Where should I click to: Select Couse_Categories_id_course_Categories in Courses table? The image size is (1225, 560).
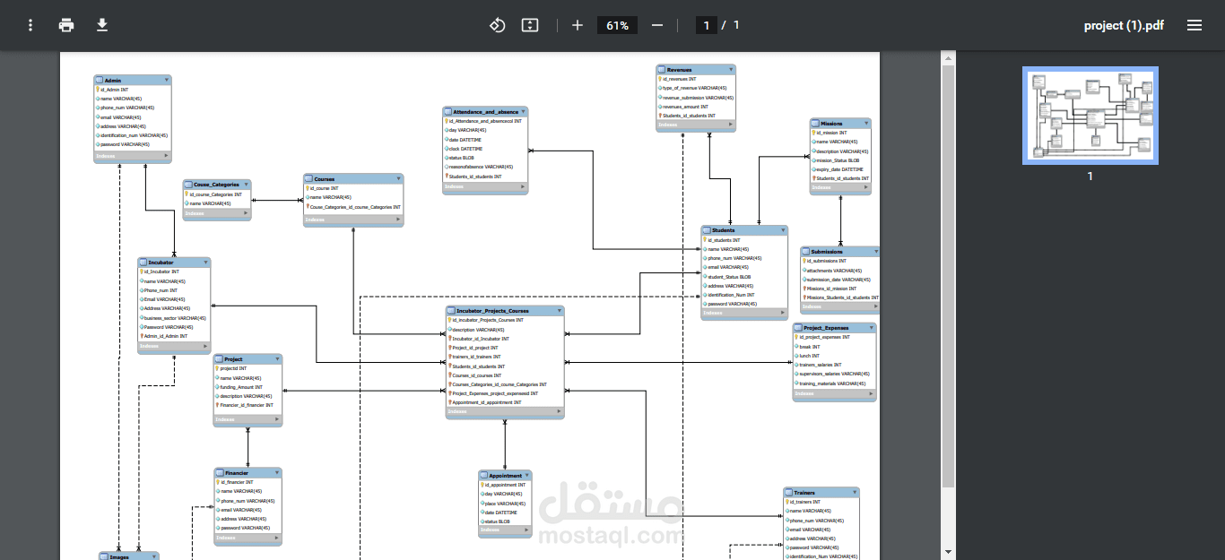coord(353,207)
